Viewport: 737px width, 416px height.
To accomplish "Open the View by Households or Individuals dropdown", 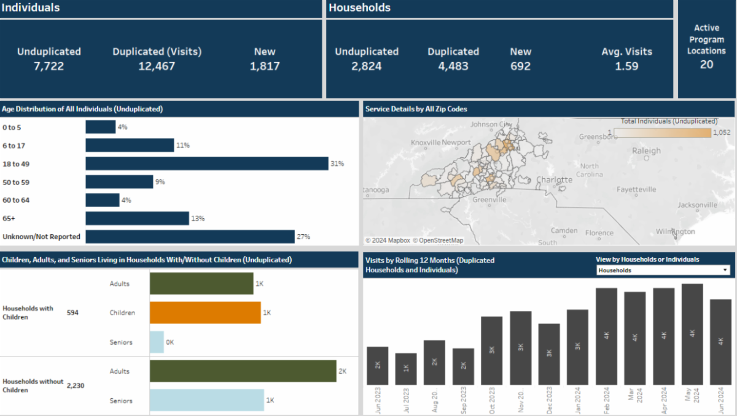I will click(663, 270).
